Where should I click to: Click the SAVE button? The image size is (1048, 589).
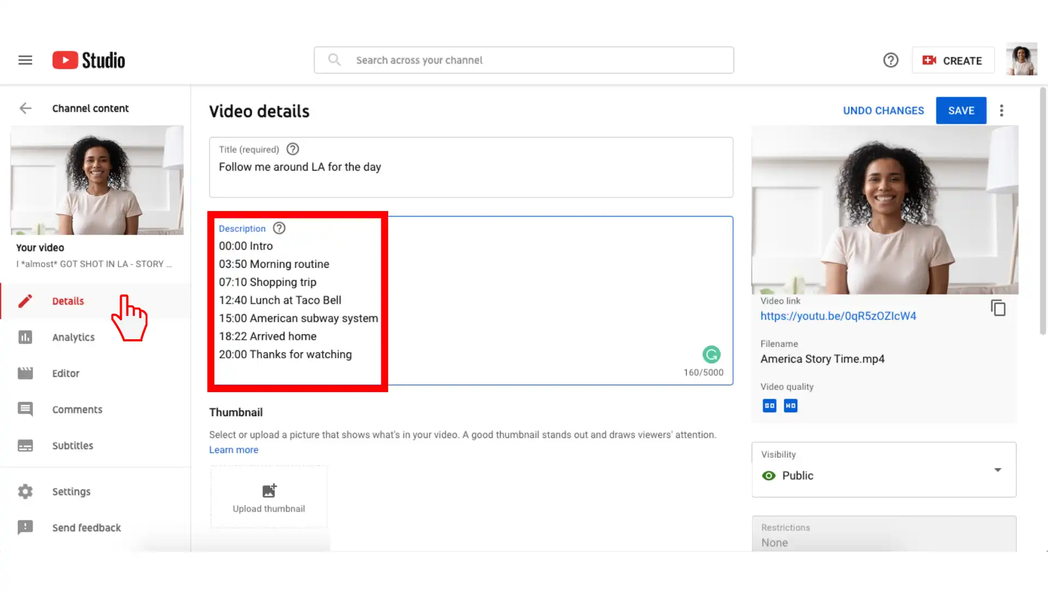click(961, 111)
